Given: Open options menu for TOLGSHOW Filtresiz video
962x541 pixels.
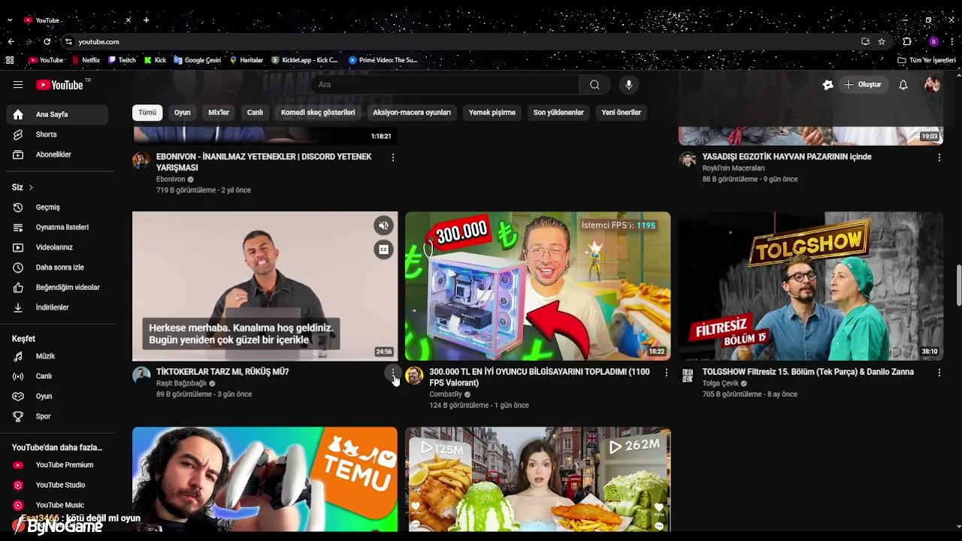Looking at the screenshot, I should 939,372.
